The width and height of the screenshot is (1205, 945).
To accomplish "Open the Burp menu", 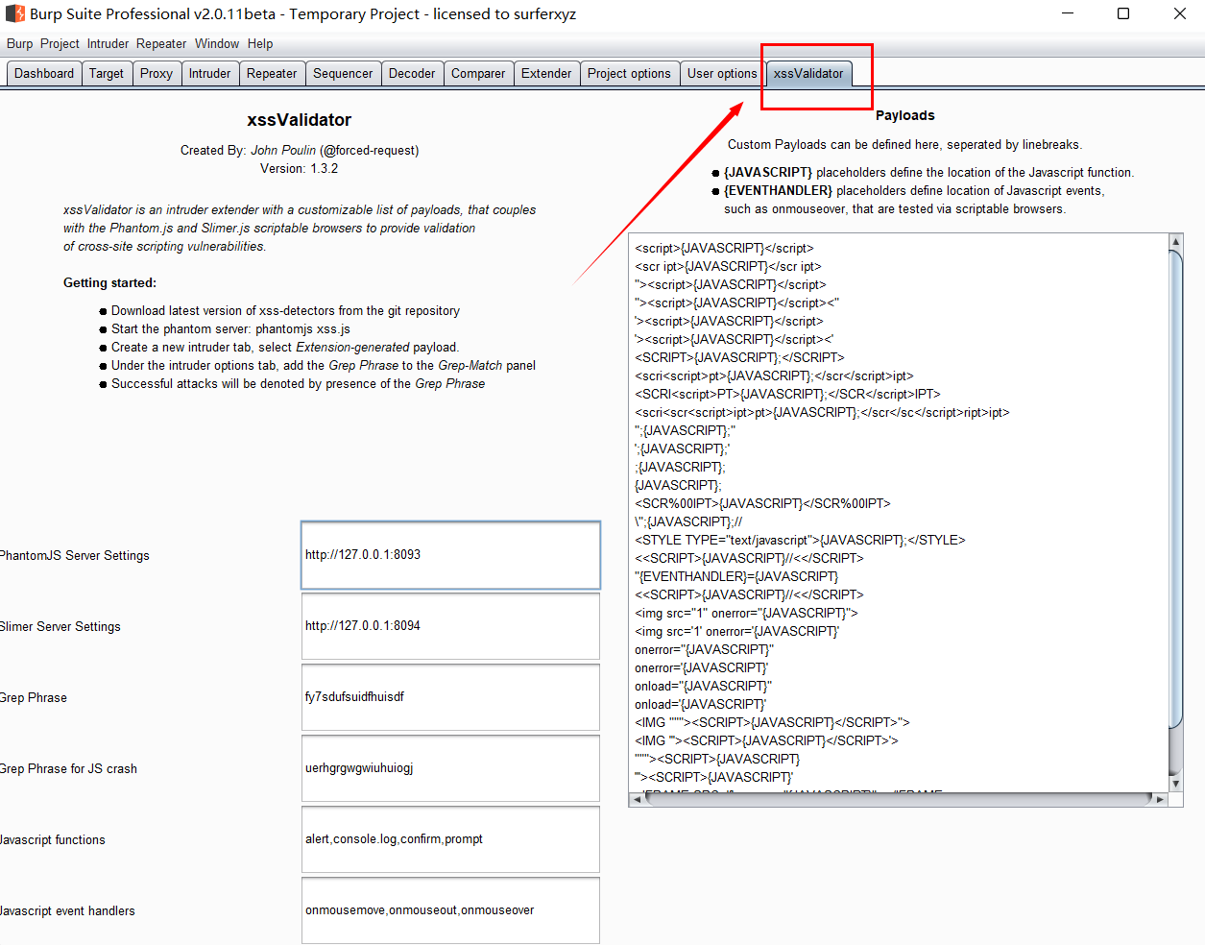I will (19, 44).
